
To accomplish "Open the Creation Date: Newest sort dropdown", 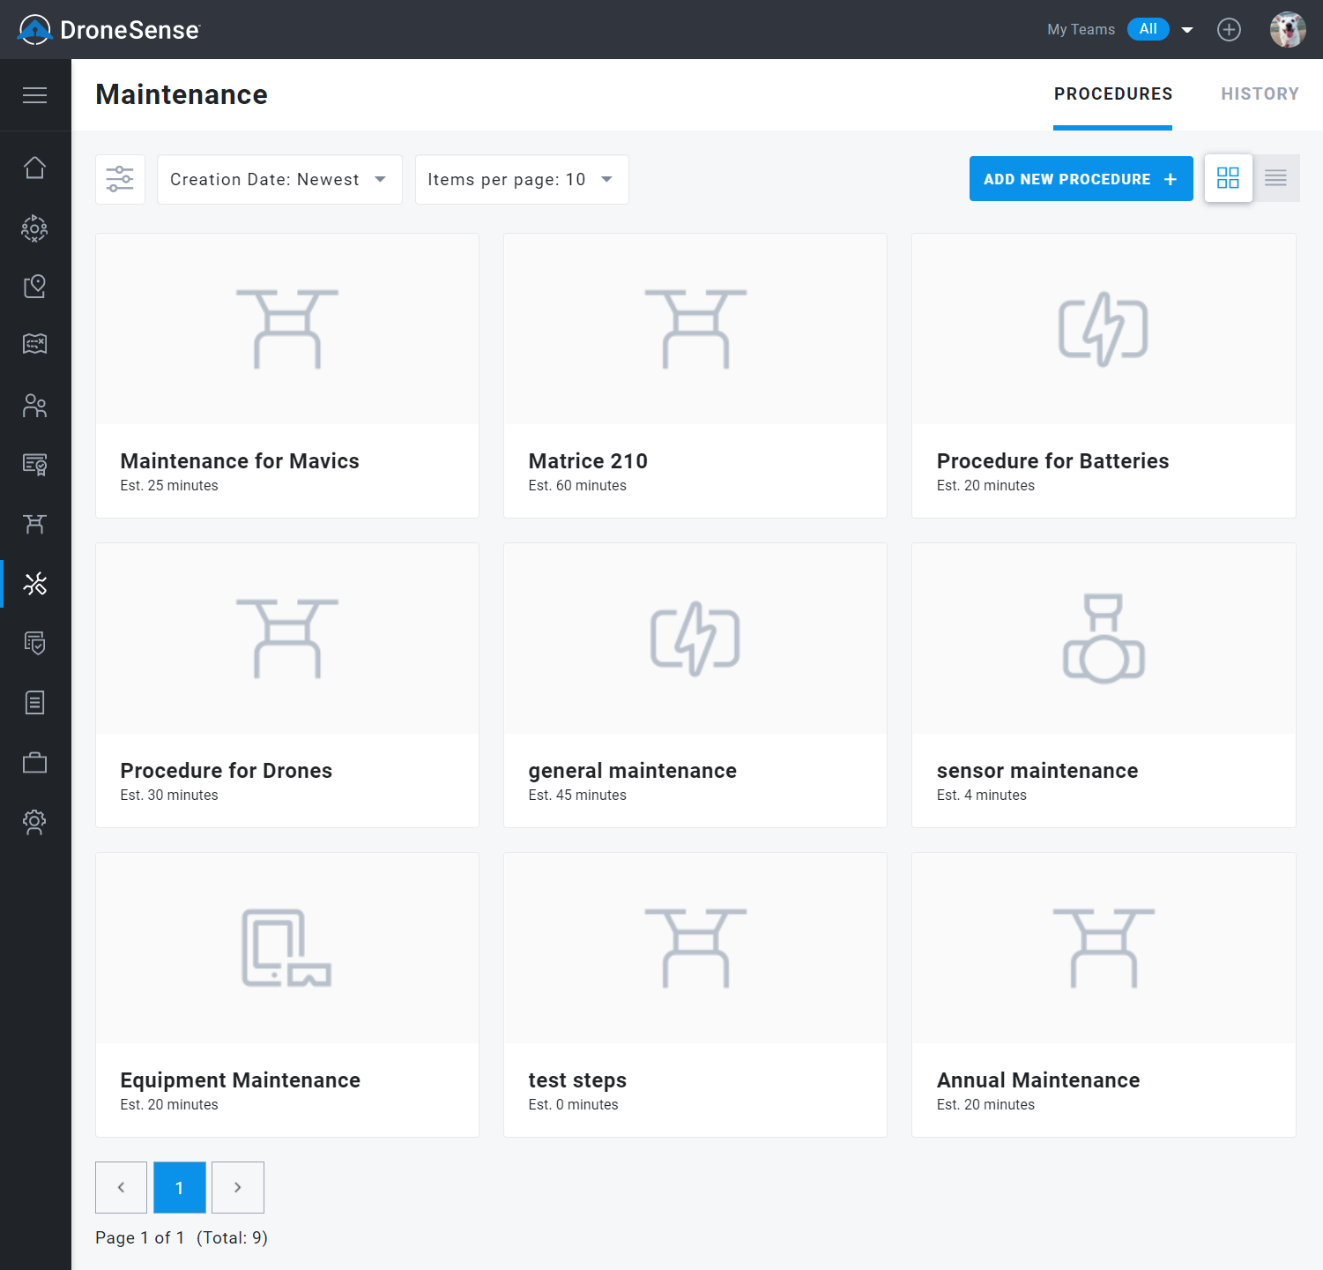I will point(279,180).
